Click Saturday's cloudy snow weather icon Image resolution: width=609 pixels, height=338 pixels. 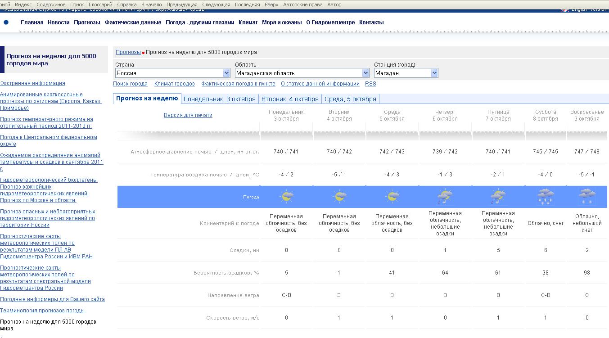point(546,197)
